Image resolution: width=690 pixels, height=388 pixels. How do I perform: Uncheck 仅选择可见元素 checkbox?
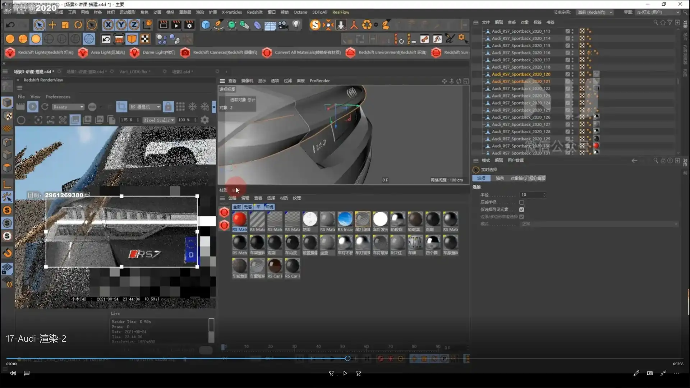521,209
